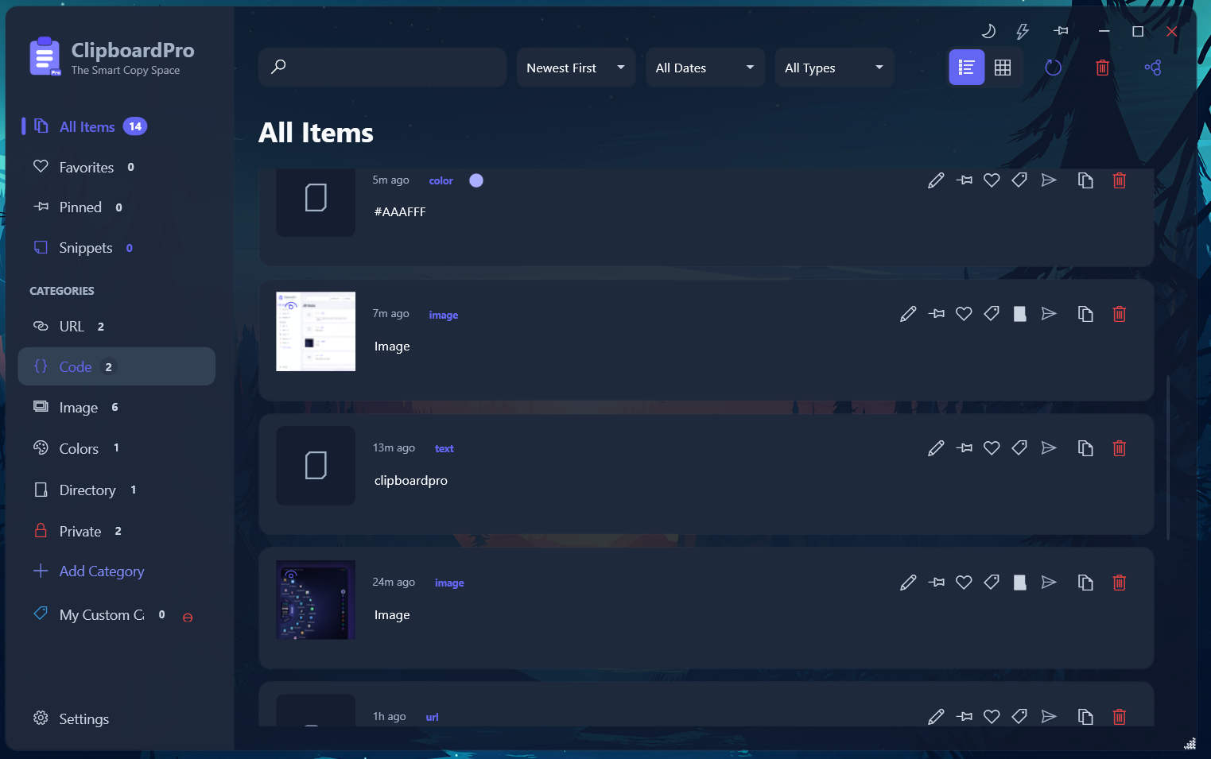Remove My Custom category with red minus
This screenshot has width=1211, height=759.
(x=188, y=618)
